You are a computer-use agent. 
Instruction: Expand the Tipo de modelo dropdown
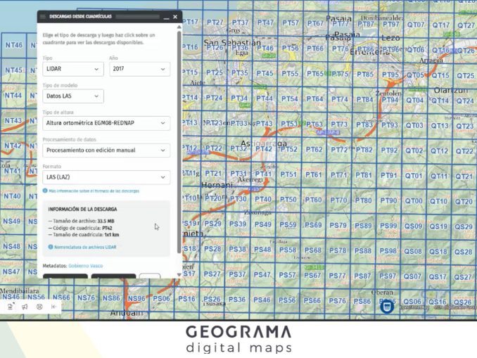72,96
